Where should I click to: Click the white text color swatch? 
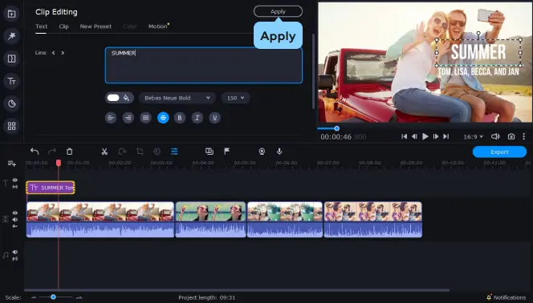pyautogui.click(x=113, y=98)
